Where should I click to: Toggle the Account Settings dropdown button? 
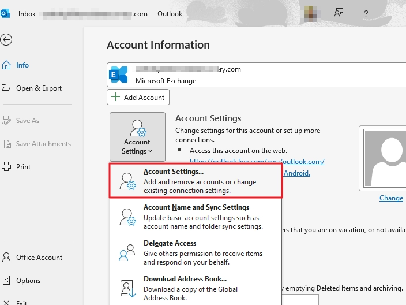click(x=137, y=137)
